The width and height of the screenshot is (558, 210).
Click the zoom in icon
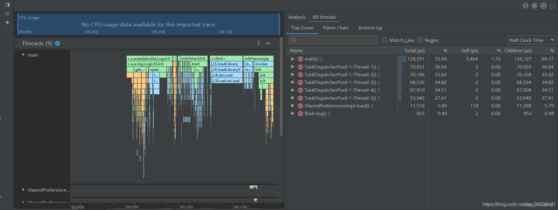[534, 6]
